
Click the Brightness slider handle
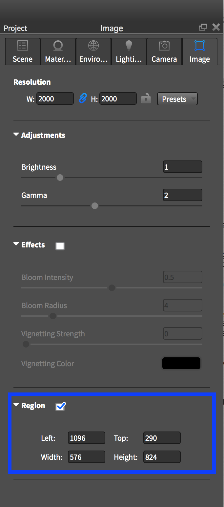click(60, 178)
